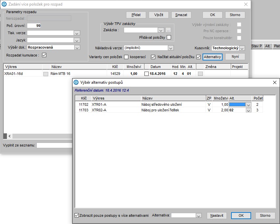Toggle Výběr výrobní zakázky checkbox

click(x=239, y=25)
